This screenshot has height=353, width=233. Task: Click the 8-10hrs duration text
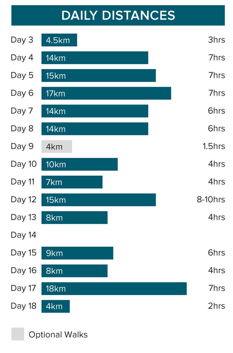pos(211,199)
